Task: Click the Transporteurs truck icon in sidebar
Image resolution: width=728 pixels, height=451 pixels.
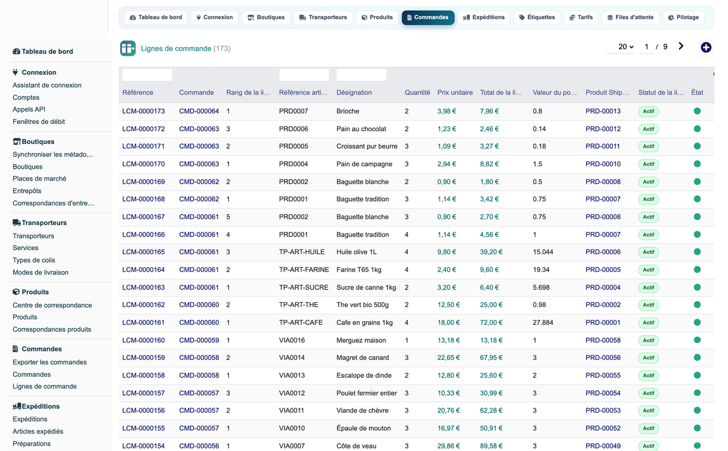Action: point(16,223)
